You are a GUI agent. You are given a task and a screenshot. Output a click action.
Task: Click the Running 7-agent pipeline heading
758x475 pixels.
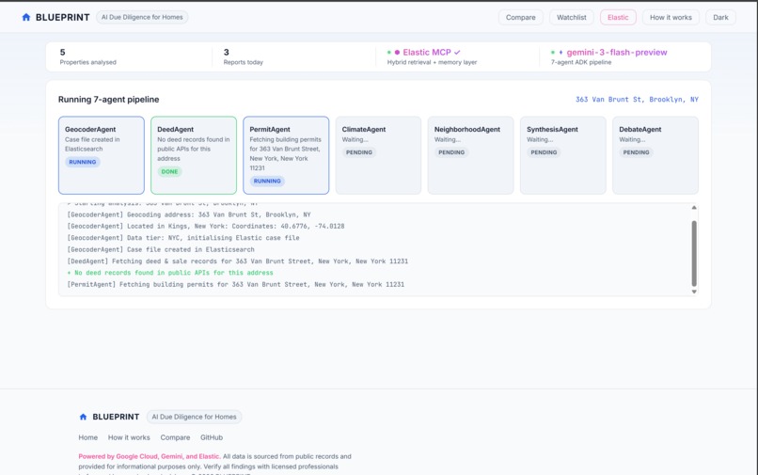109,100
